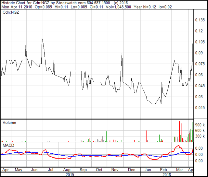This screenshot has width=208, height=177.
Task: Click the June price peak on chart
Action: 42,38
